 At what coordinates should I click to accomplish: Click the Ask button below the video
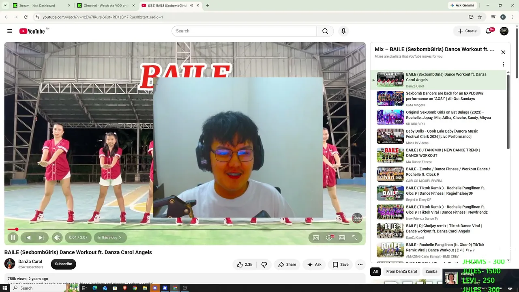tap(314, 264)
